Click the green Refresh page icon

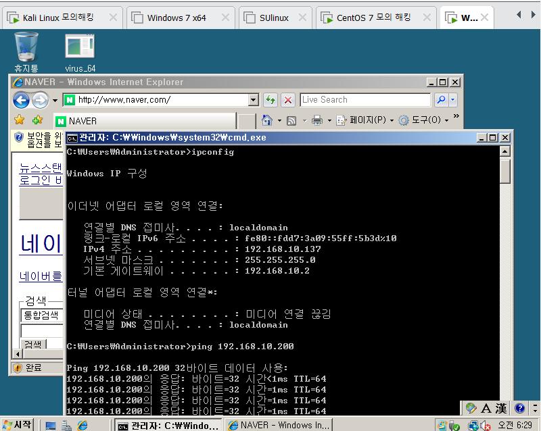[270, 100]
